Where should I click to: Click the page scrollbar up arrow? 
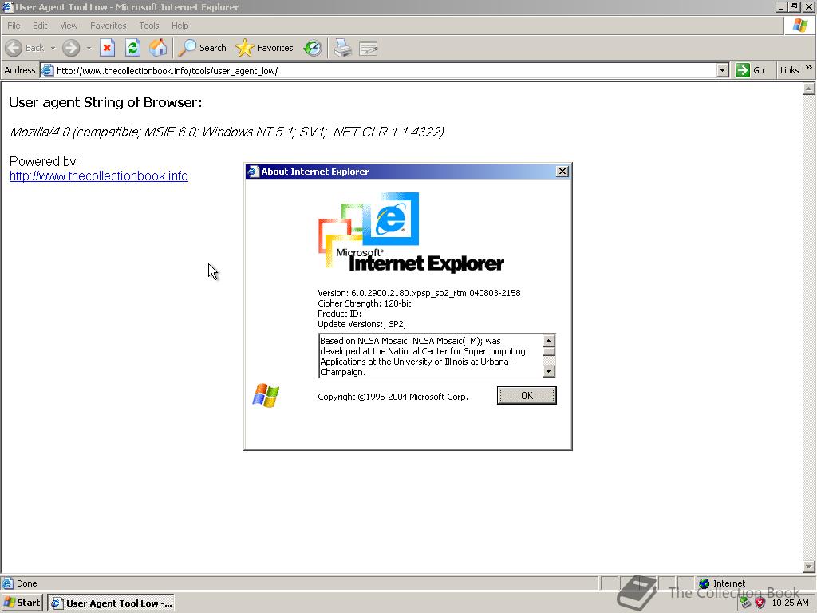809,89
